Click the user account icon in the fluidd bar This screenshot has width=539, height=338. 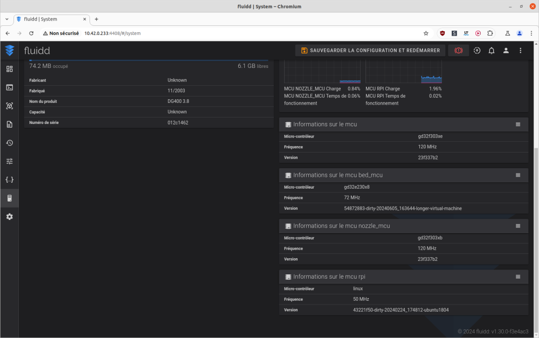506,51
